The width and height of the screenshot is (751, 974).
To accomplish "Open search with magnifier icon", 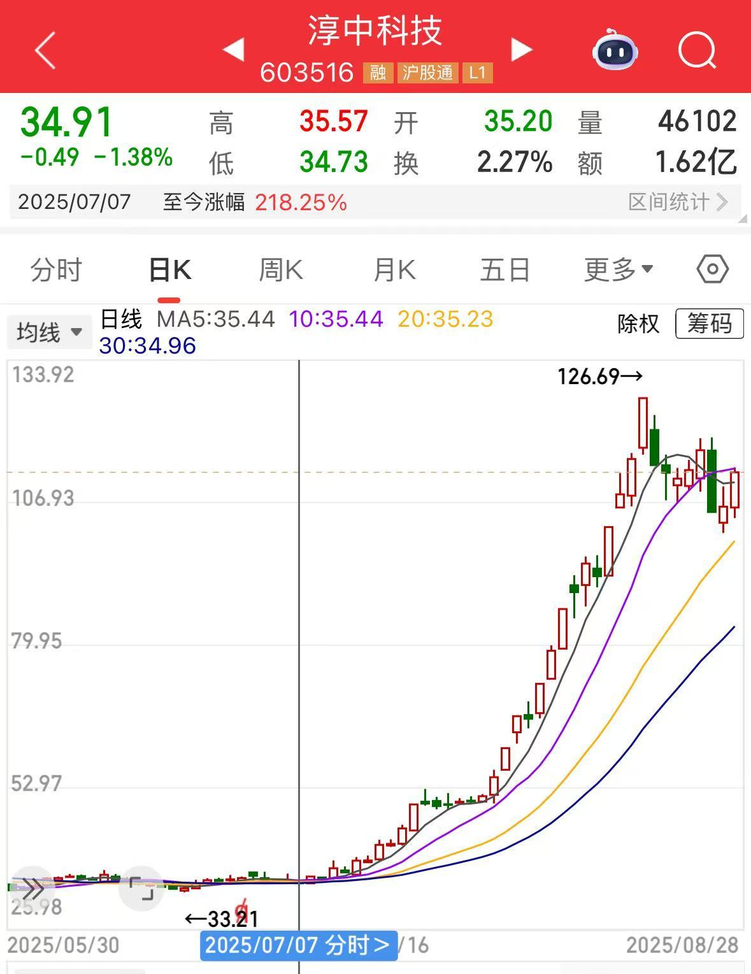I will 697,50.
